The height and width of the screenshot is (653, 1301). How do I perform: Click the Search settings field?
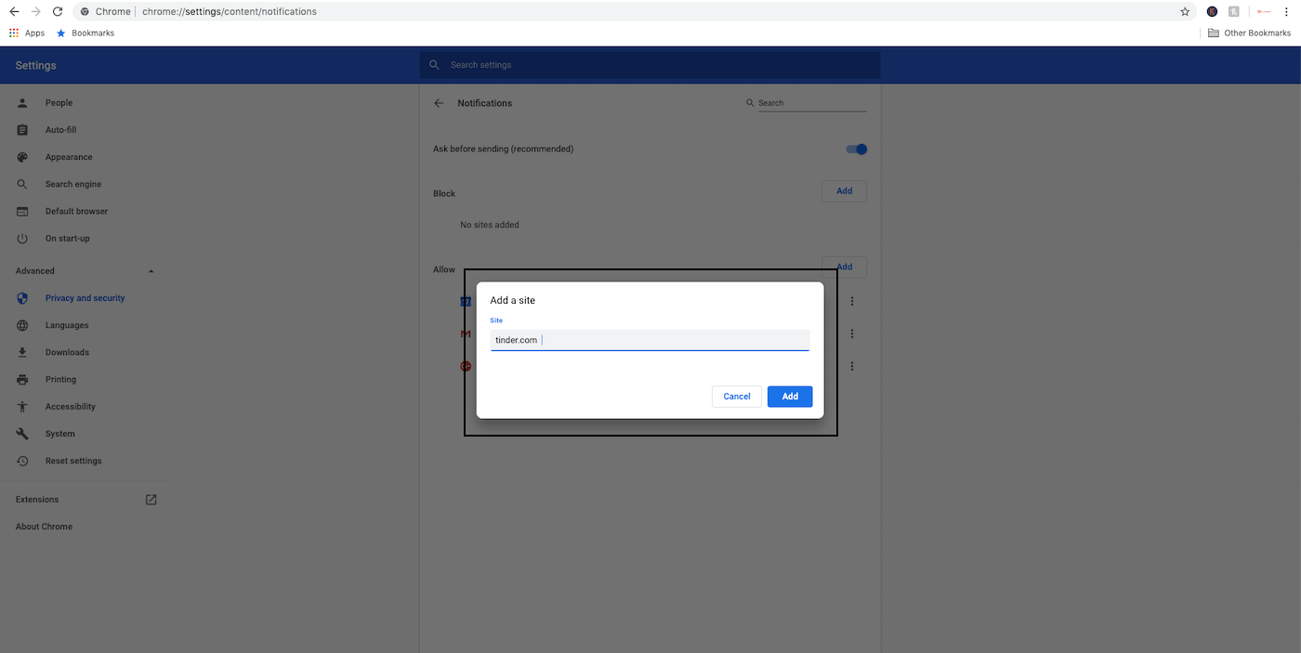tap(650, 65)
